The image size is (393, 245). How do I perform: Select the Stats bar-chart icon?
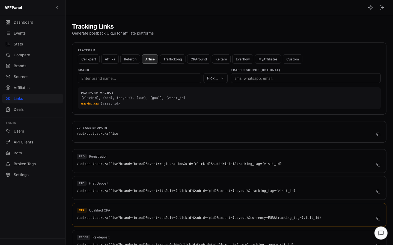pos(8,44)
